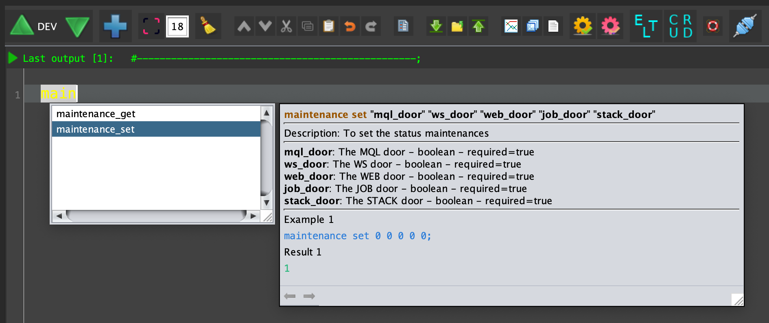Screen dimensions: 769x323
Task: Click the font size 18 field
Action: [177, 26]
